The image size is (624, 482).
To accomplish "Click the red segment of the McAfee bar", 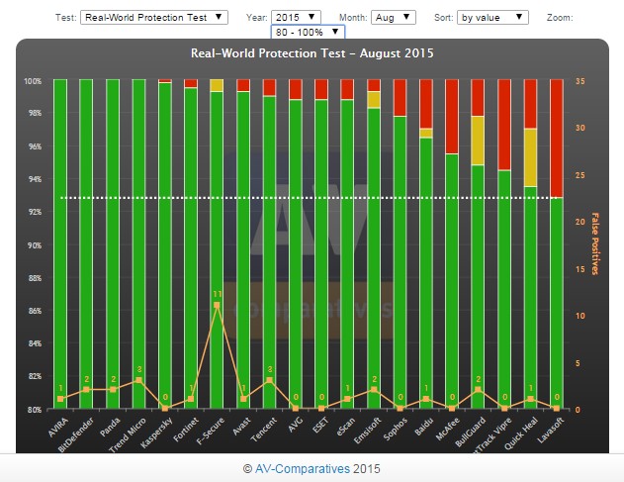I will (452, 117).
